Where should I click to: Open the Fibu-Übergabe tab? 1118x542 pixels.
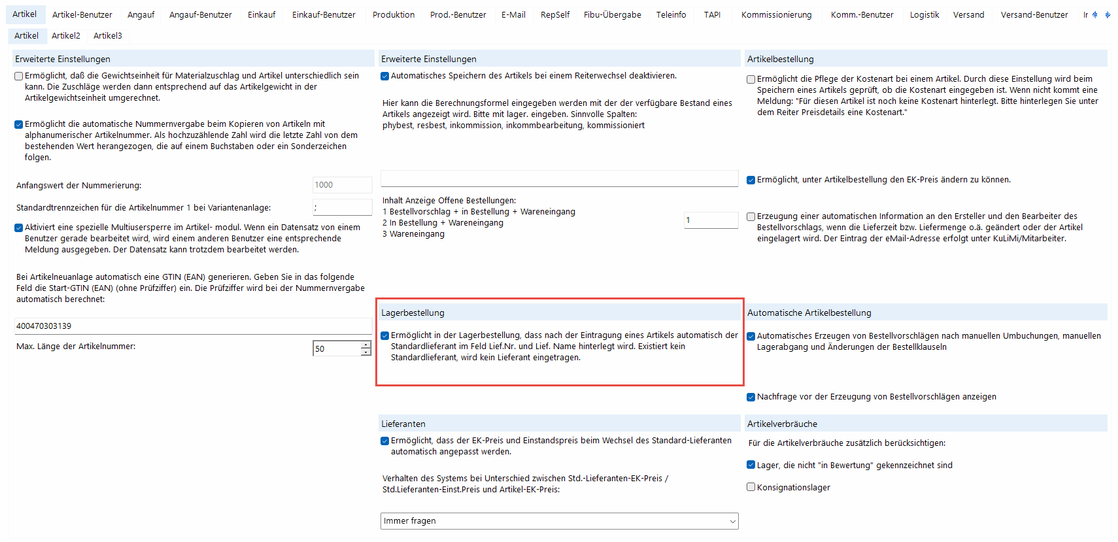613,14
